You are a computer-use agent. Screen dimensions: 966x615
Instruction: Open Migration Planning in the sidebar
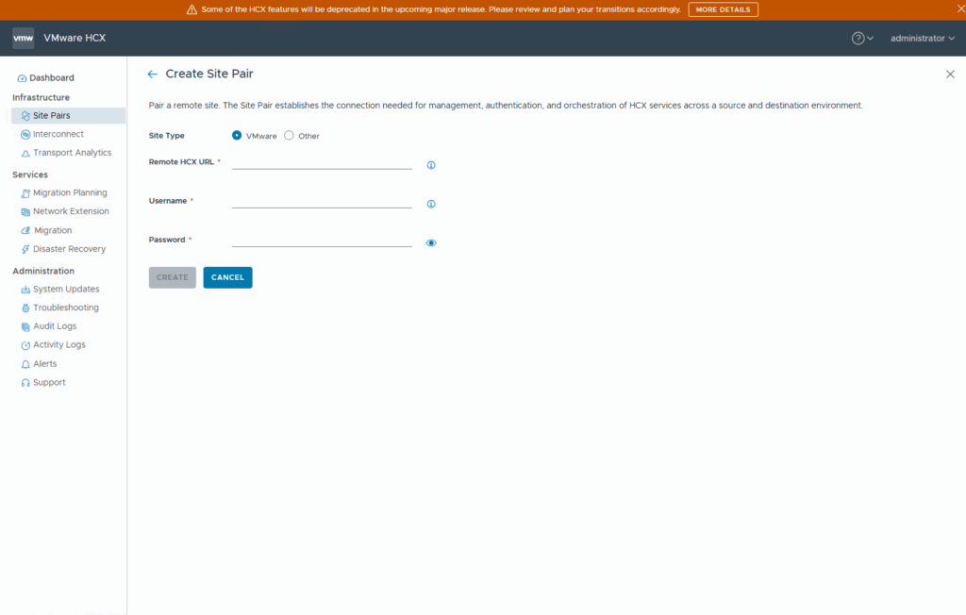click(70, 192)
